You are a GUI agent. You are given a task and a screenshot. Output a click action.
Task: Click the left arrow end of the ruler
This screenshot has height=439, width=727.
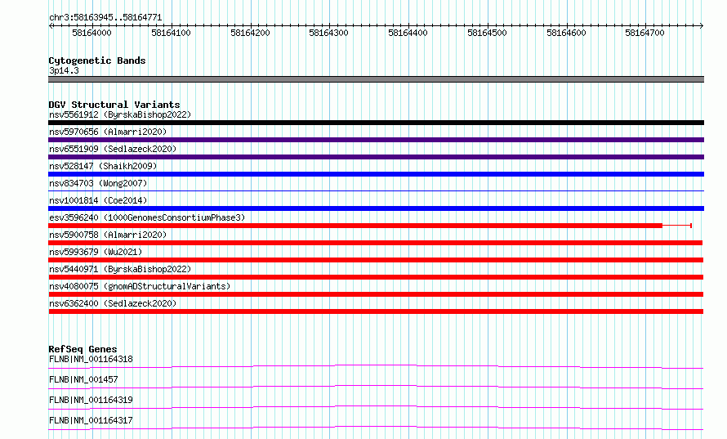[x=51, y=26]
